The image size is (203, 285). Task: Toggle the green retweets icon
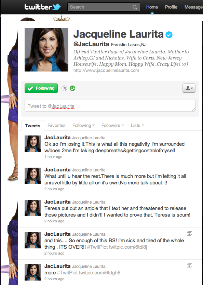click(x=72, y=88)
